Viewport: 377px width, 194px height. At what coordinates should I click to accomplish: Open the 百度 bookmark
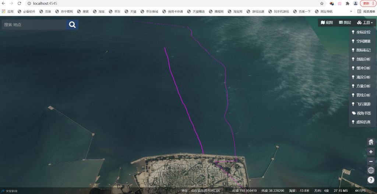[45, 11]
